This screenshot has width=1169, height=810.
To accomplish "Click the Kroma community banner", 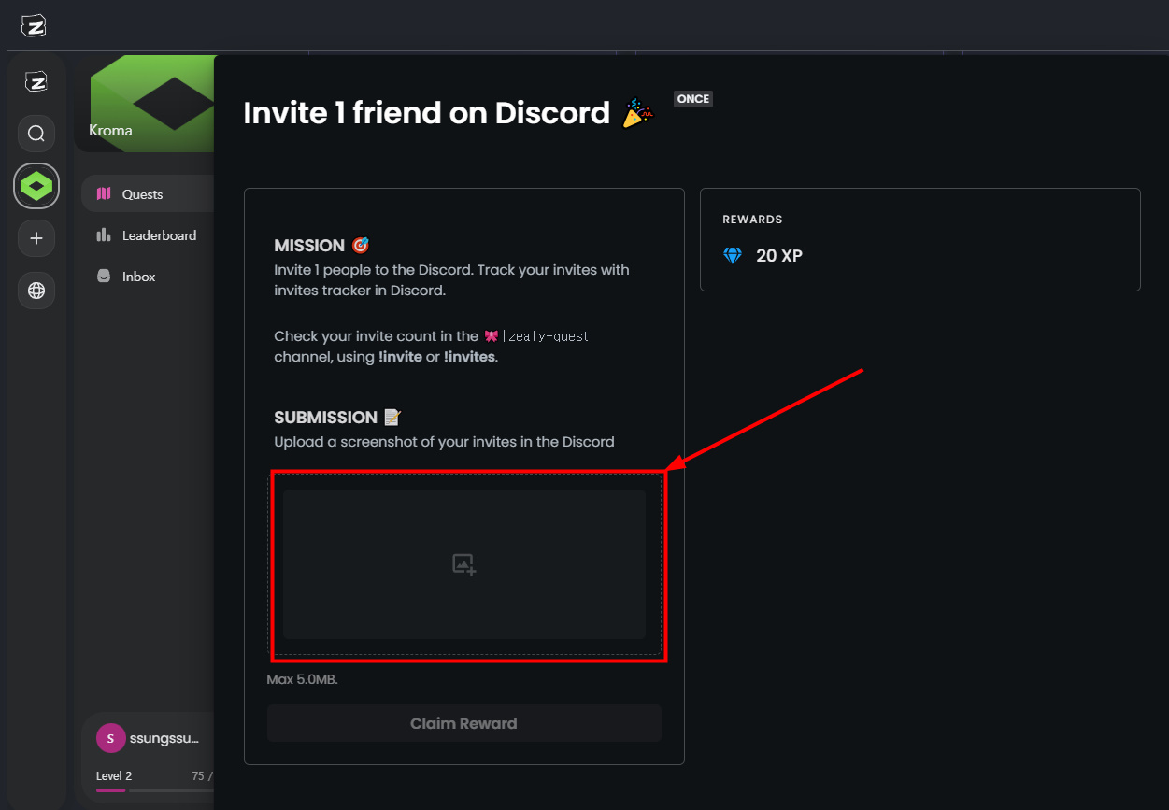I will 145,104.
